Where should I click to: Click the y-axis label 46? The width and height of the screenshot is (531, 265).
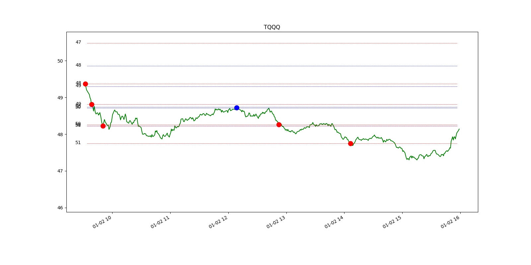[x=60, y=208]
